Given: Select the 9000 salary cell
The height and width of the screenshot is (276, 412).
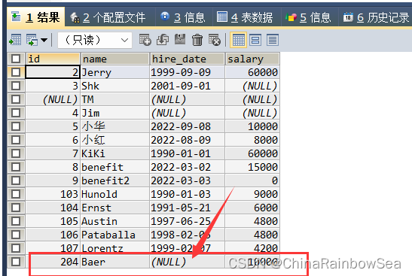Looking at the screenshot, I should [x=252, y=194].
